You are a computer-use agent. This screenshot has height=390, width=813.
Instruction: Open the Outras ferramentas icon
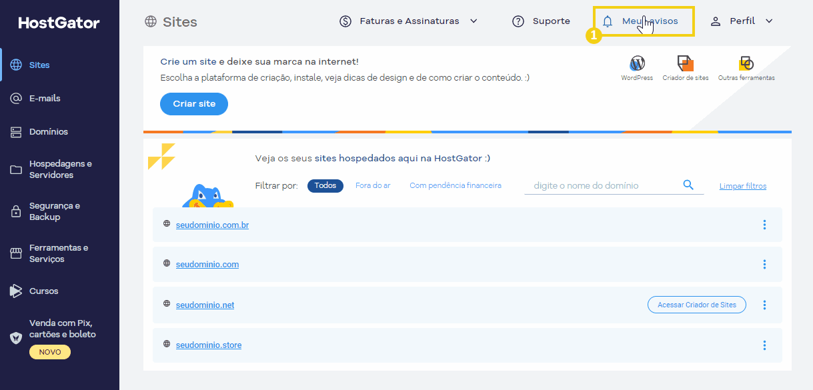coord(746,63)
